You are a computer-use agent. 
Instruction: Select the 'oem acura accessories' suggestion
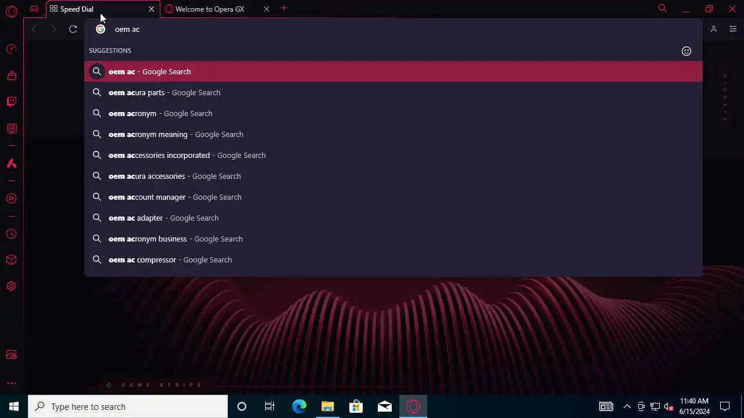(x=394, y=176)
